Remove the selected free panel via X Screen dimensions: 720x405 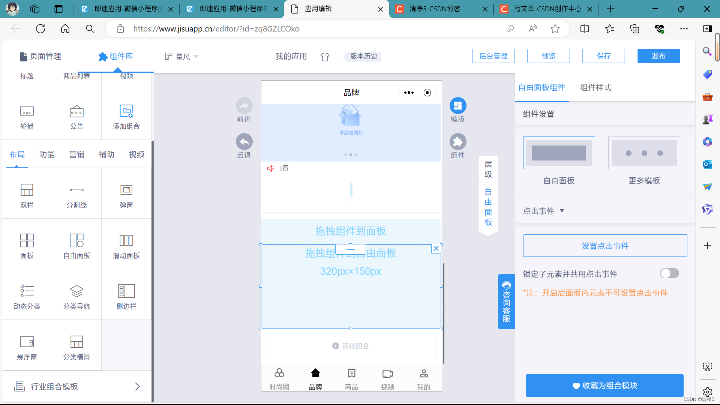click(x=436, y=249)
